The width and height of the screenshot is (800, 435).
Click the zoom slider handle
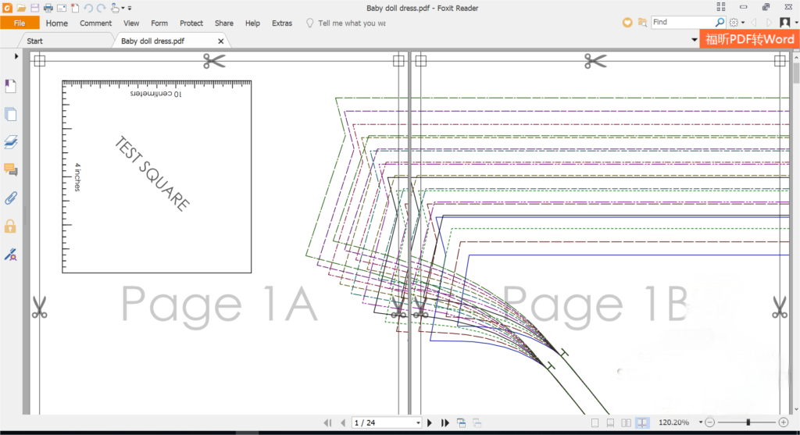pyautogui.click(x=748, y=423)
